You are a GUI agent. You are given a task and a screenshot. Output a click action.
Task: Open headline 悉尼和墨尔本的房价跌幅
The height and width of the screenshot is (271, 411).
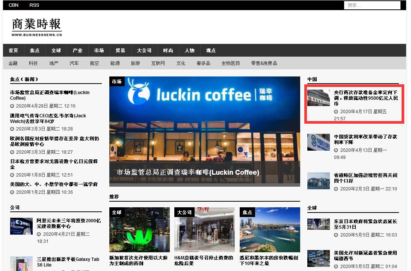269,261
